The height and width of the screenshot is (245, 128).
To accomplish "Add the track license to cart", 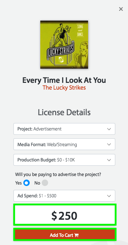I will point(64,235).
